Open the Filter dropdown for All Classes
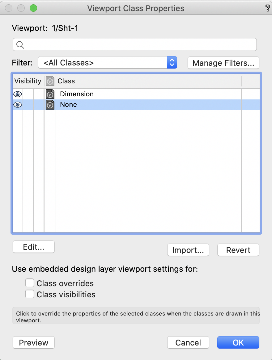Screen dimensions: 272x360 [107, 63]
